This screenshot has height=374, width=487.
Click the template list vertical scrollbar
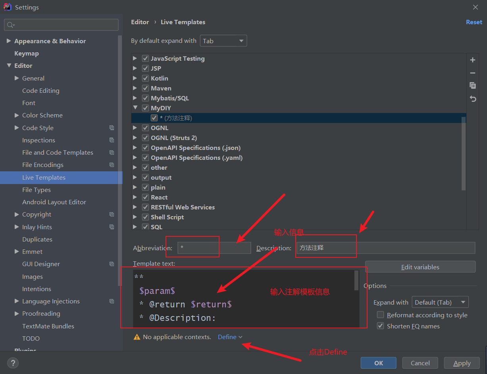464,153
